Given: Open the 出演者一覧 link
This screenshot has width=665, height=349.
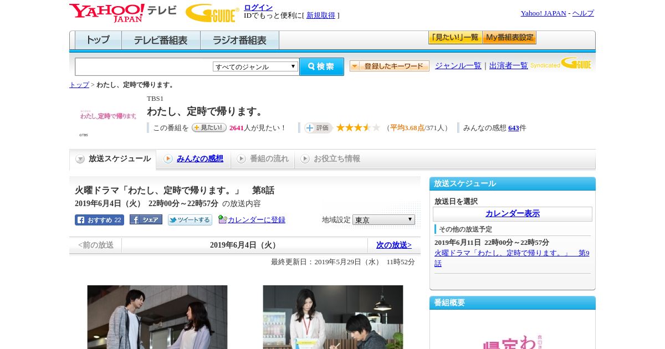Looking at the screenshot, I should coord(509,66).
